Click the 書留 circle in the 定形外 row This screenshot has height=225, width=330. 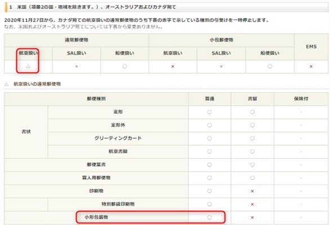coord(252,125)
